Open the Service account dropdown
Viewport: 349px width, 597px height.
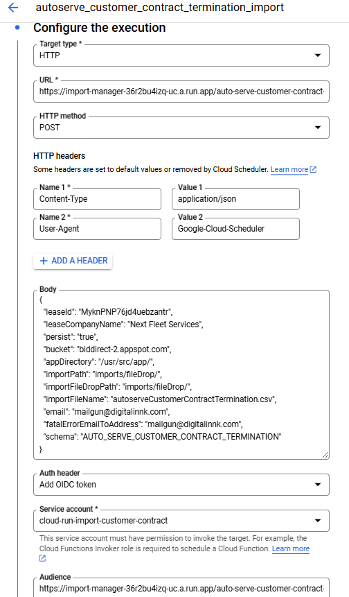[x=181, y=521]
